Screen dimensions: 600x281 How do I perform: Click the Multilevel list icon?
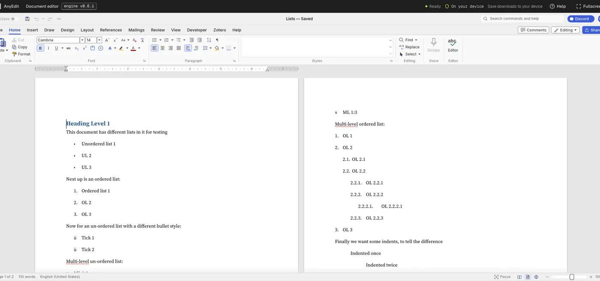(178, 40)
